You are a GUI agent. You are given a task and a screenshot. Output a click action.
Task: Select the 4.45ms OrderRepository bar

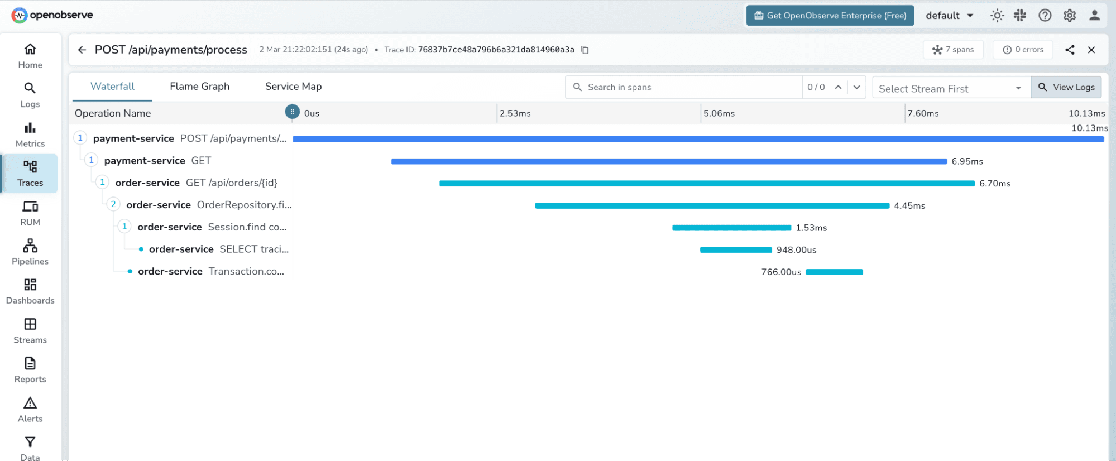coord(712,205)
